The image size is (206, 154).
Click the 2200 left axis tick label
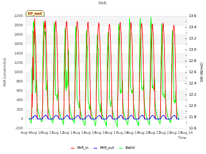[x=19, y=16]
